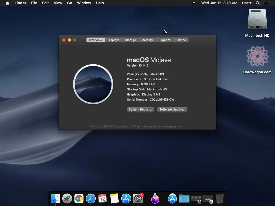The image size is (275, 206).
Task: Open the View menu
Action: [58, 3]
